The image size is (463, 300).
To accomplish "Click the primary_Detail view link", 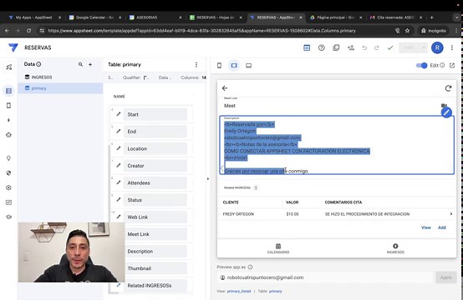I will tap(239, 291).
